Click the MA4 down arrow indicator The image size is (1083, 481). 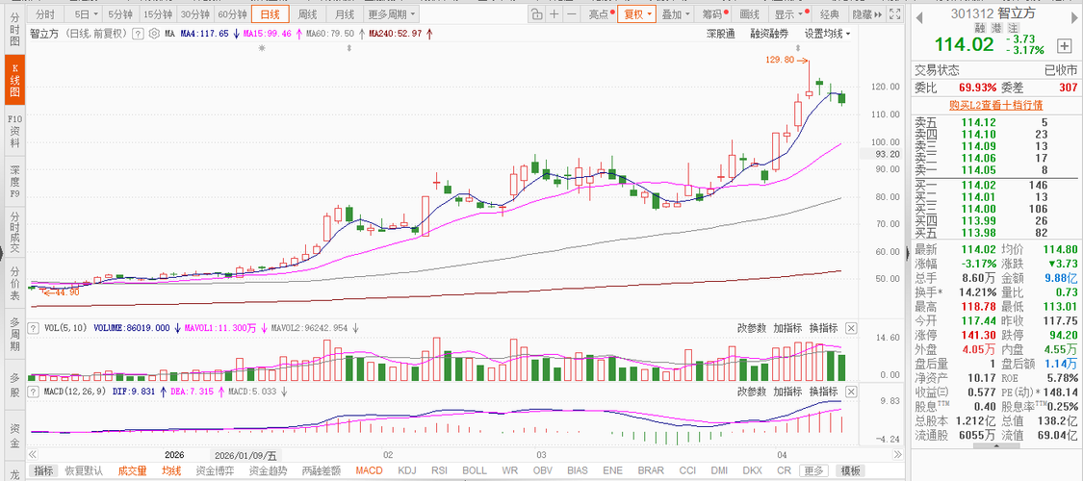pyautogui.click(x=236, y=33)
